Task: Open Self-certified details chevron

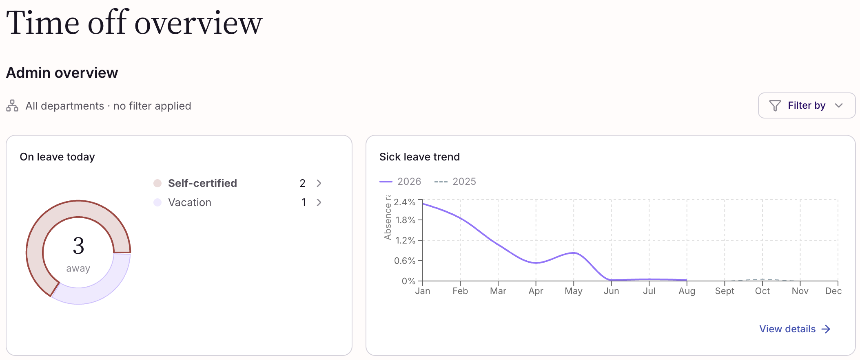Action: [319, 183]
